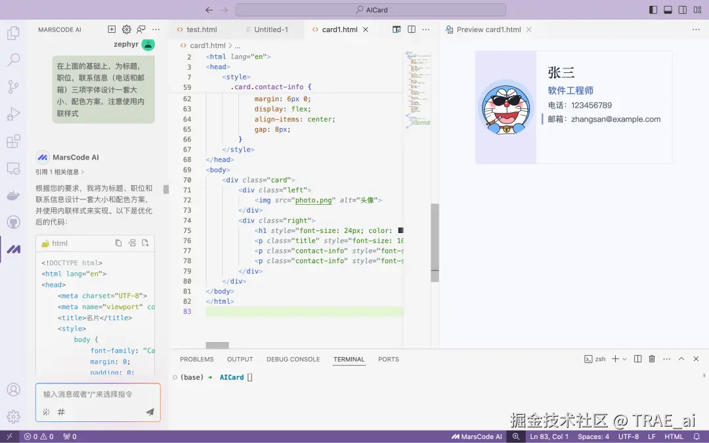709x443 pixels.
Task: Open more actions in Preview panel
Action: (x=696, y=30)
